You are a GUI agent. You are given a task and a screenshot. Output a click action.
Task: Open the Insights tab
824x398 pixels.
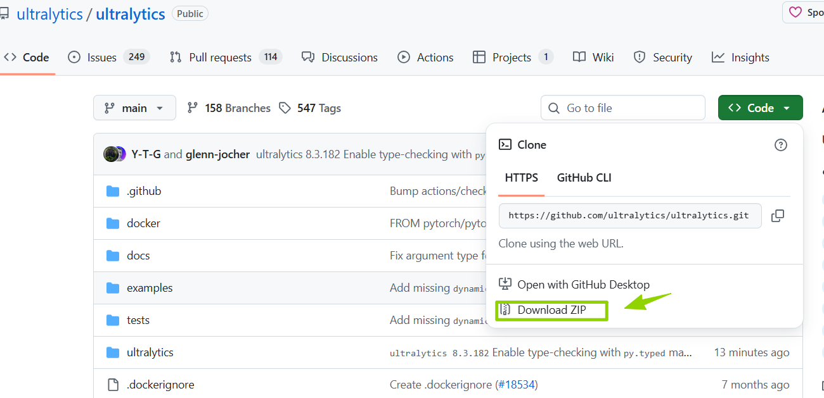[x=740, y=58]
